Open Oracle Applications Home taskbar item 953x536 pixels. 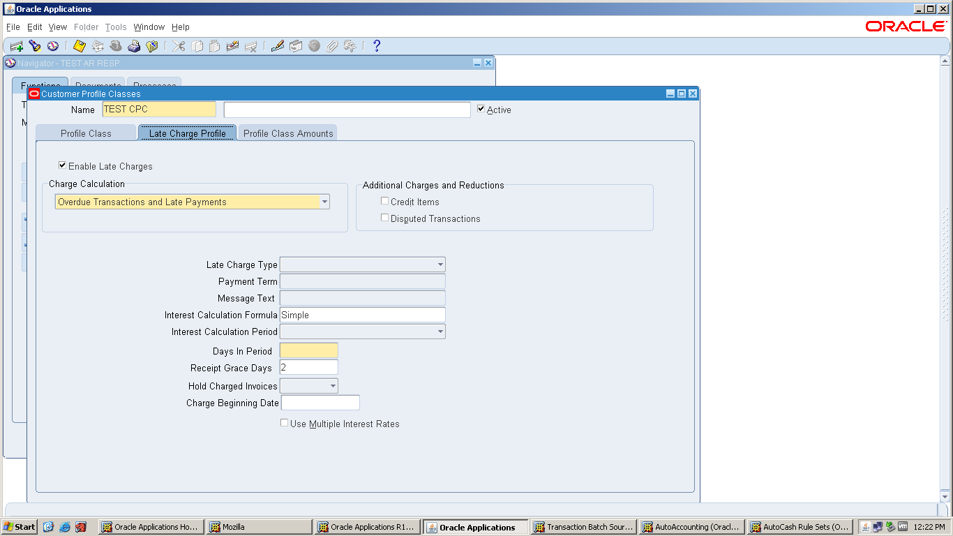click(x=151, y=527)
